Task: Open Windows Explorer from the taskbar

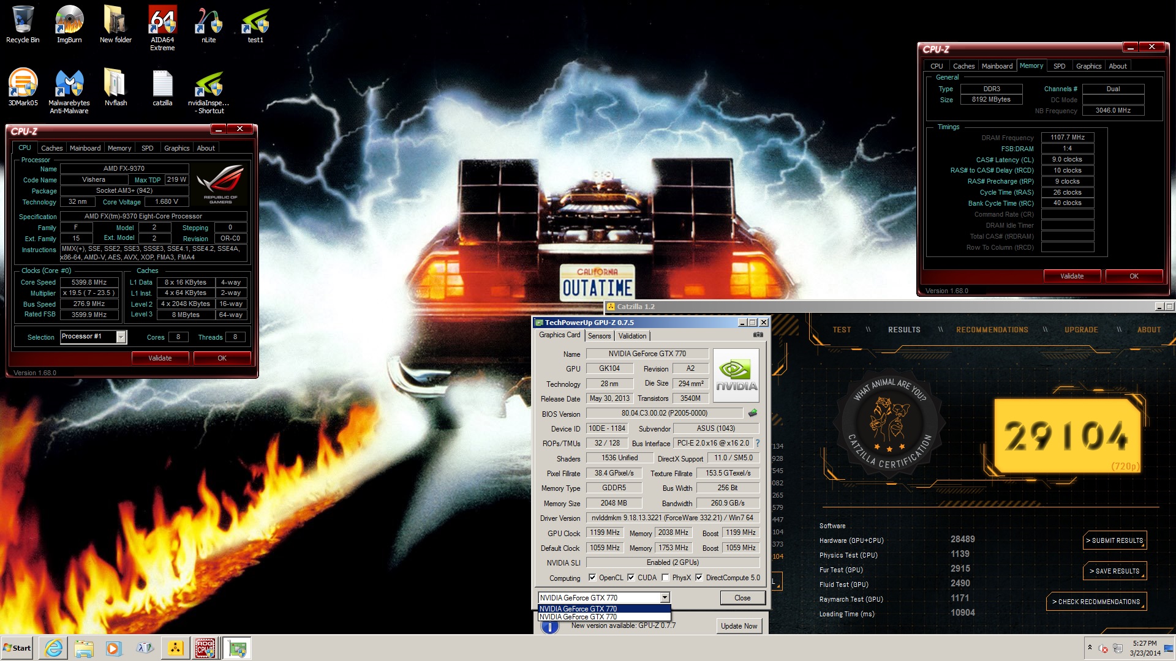Action: (x=84, y=648)
